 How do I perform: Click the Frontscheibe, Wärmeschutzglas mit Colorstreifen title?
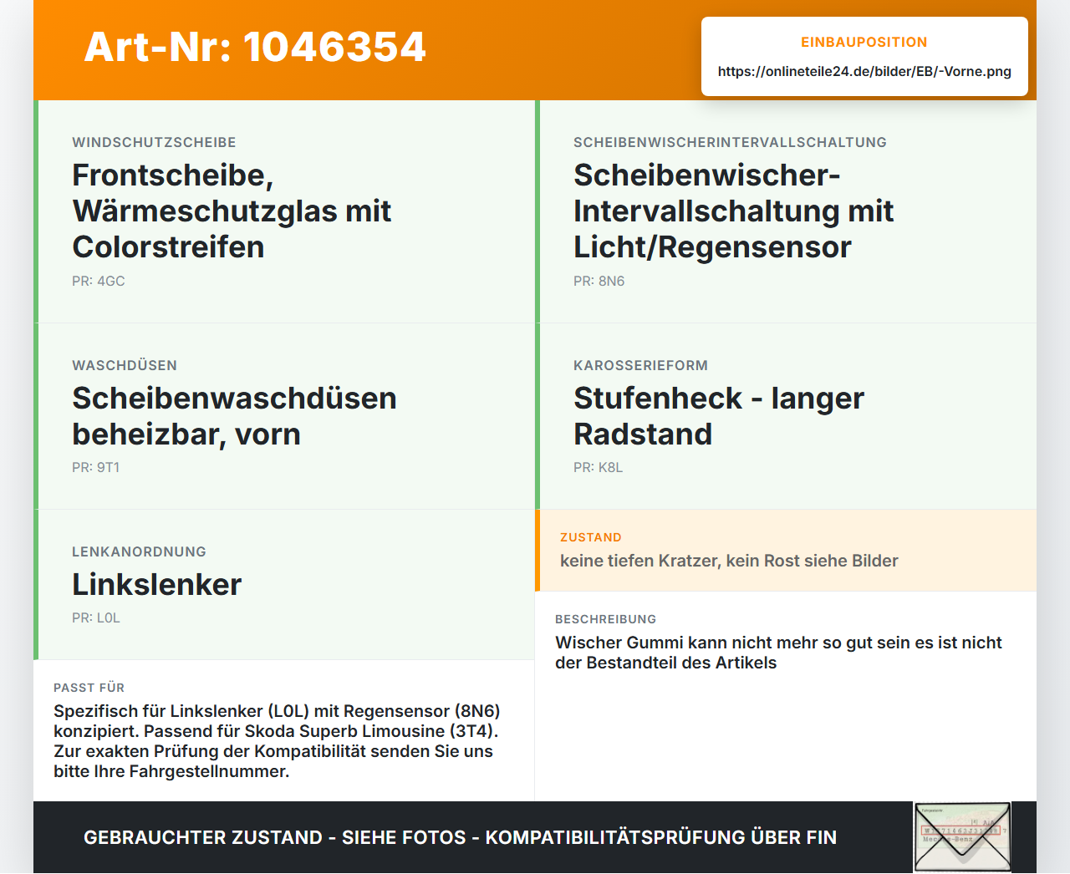[232, 211]
